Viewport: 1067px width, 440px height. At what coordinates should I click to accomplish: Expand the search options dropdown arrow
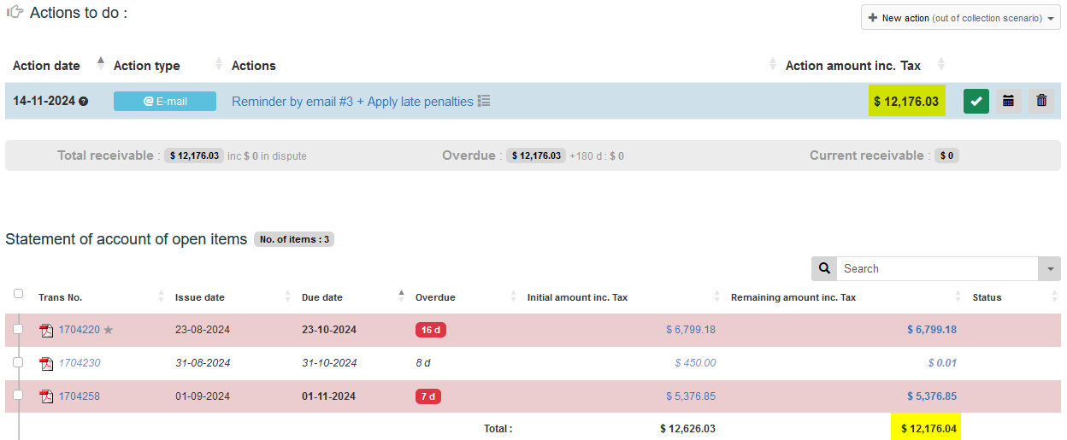tap(1049, 268)
